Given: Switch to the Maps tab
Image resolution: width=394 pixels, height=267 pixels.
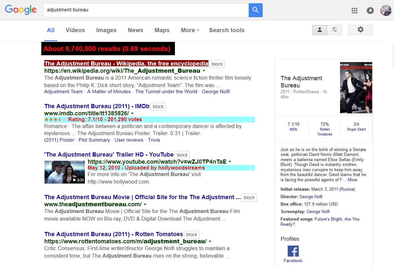Looking at the screenshot, I should (162, 30).
